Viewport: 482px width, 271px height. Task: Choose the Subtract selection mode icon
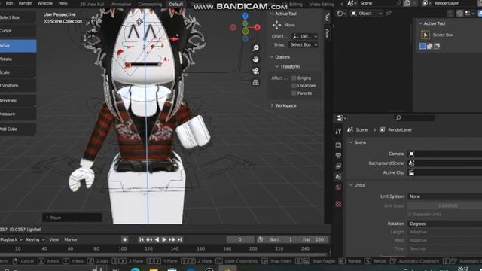click(437, 46)
